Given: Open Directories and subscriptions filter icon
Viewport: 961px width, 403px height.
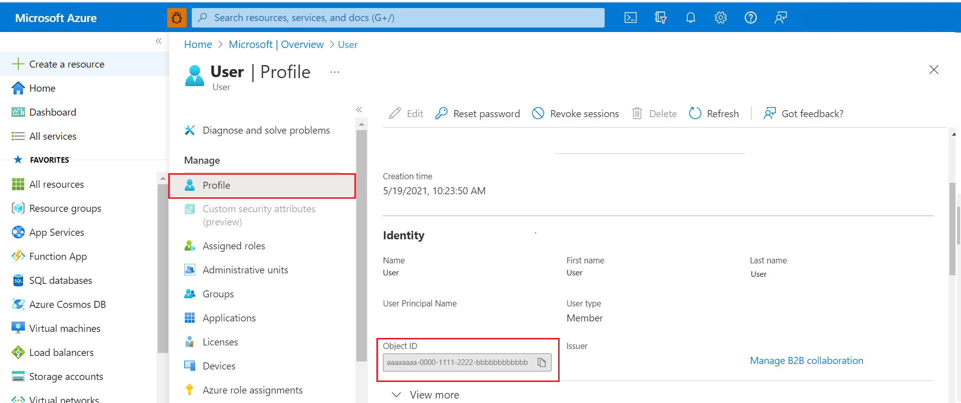Looking at the screenshot, I should pyautogui.click(x=661, y=18).
